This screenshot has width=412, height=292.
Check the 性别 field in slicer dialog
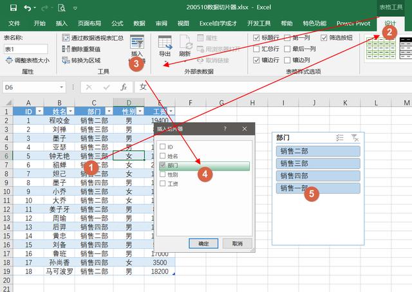tap(163, 174)
